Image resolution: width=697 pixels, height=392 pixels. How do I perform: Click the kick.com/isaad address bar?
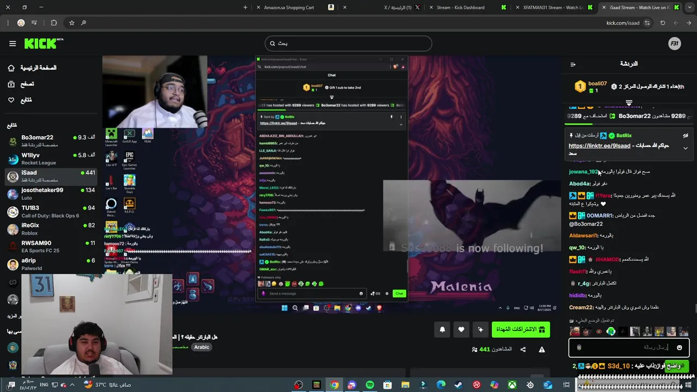coord(623,23)
